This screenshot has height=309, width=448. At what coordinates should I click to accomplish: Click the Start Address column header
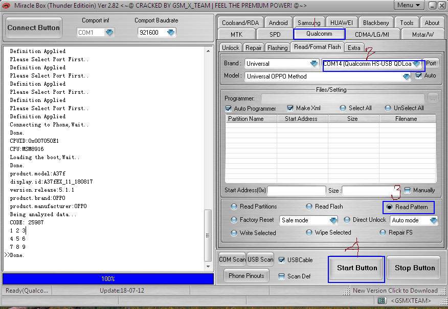point(302,119)
